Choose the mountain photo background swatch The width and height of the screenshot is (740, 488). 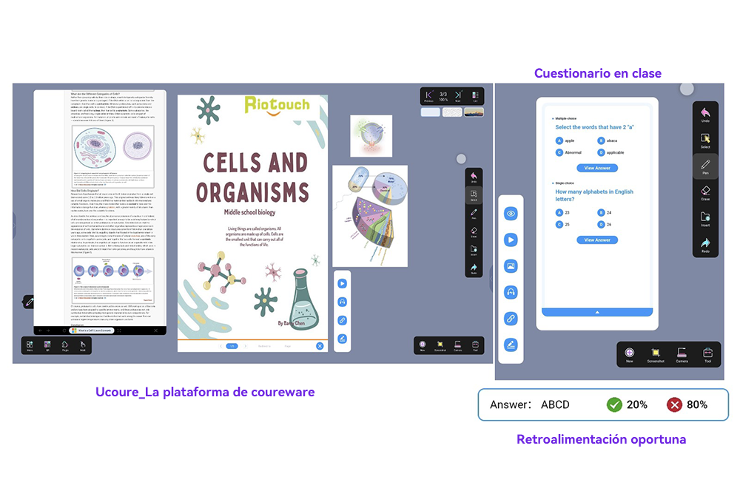click(x=474, y=112)
